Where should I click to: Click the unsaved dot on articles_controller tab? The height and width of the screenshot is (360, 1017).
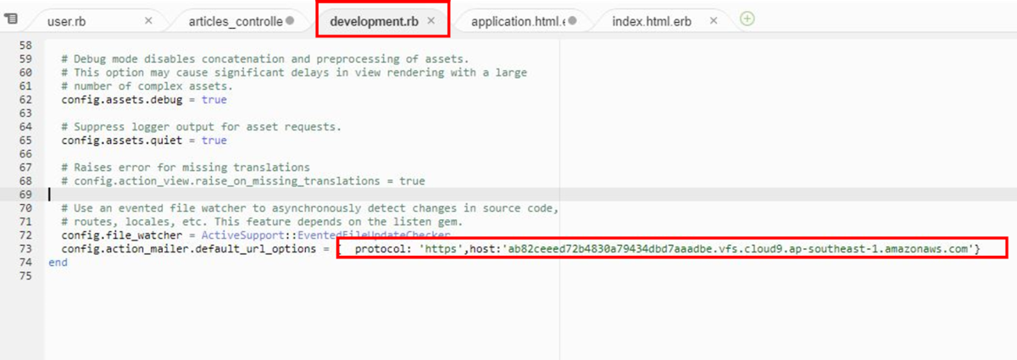290,20
